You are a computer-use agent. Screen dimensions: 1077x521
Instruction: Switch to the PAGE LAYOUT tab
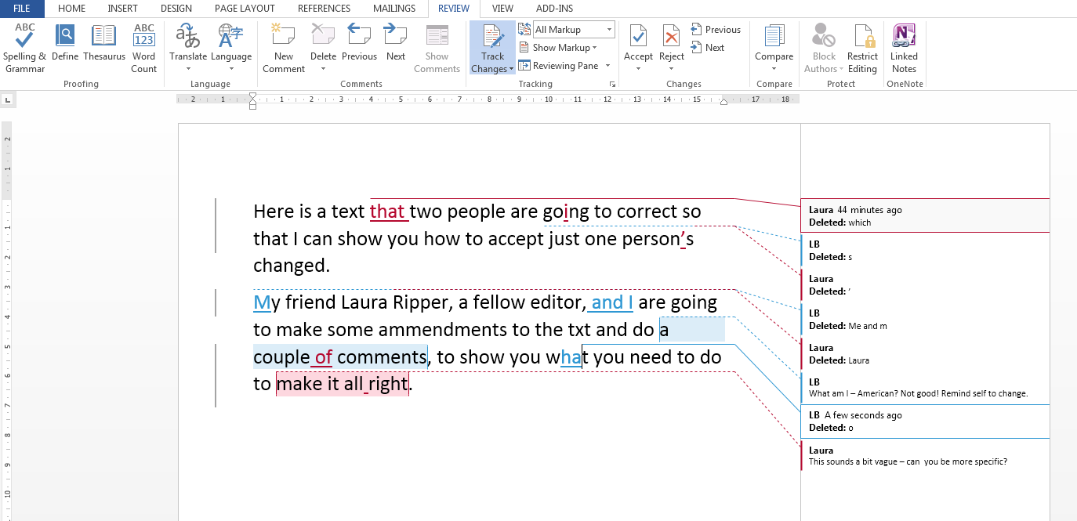point(245,9)
